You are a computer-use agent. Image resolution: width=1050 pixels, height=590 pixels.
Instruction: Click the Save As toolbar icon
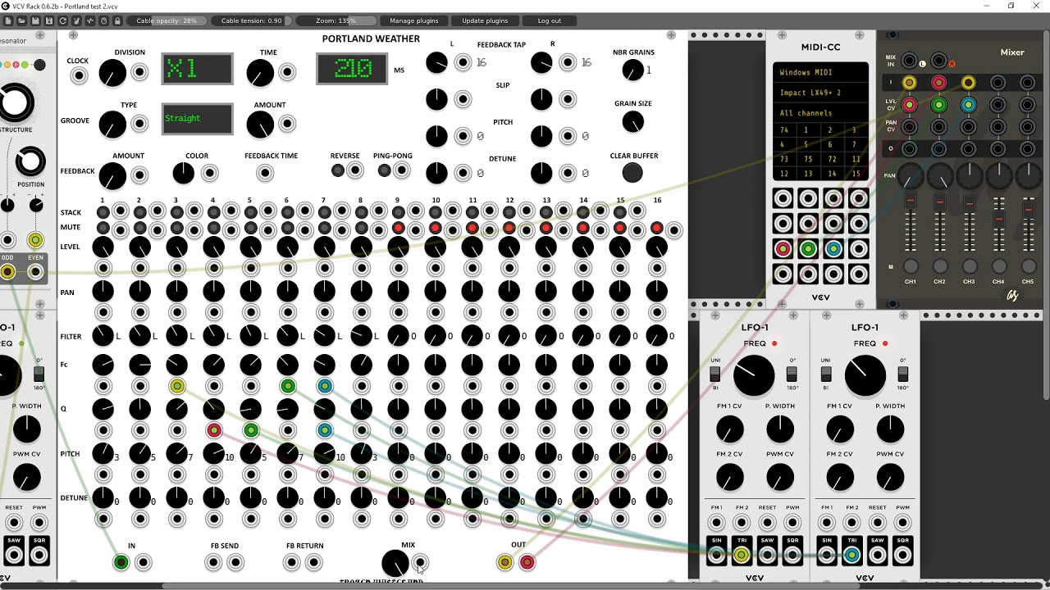point(49,20)
